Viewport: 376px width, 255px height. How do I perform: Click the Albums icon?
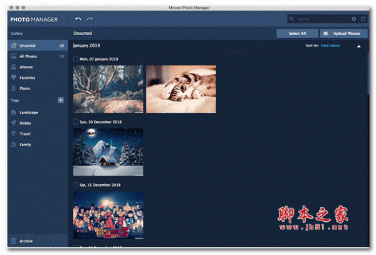coord(14,67)
